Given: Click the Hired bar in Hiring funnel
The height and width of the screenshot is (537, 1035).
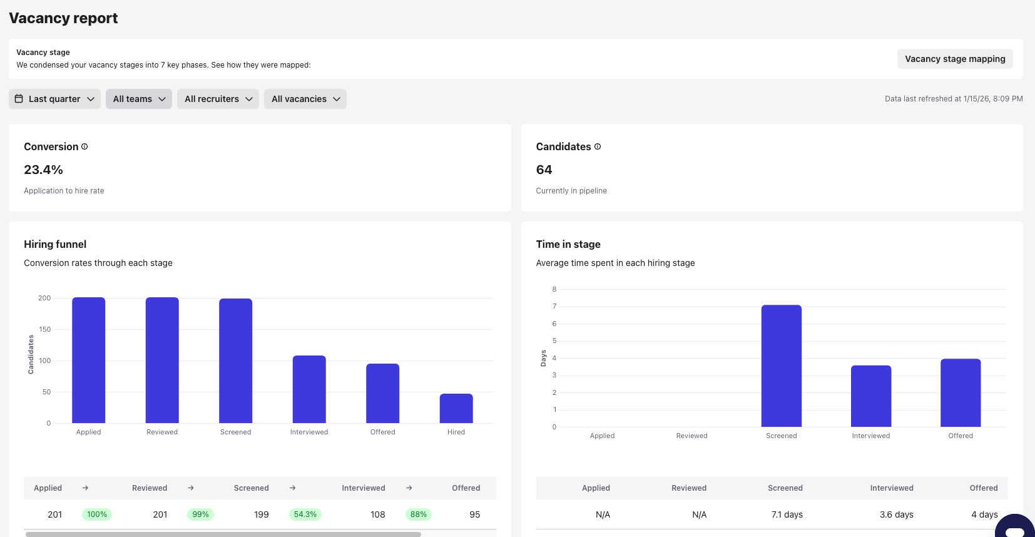Looking at the screenshot, I should pyautogui.click(x=456, y=409).
